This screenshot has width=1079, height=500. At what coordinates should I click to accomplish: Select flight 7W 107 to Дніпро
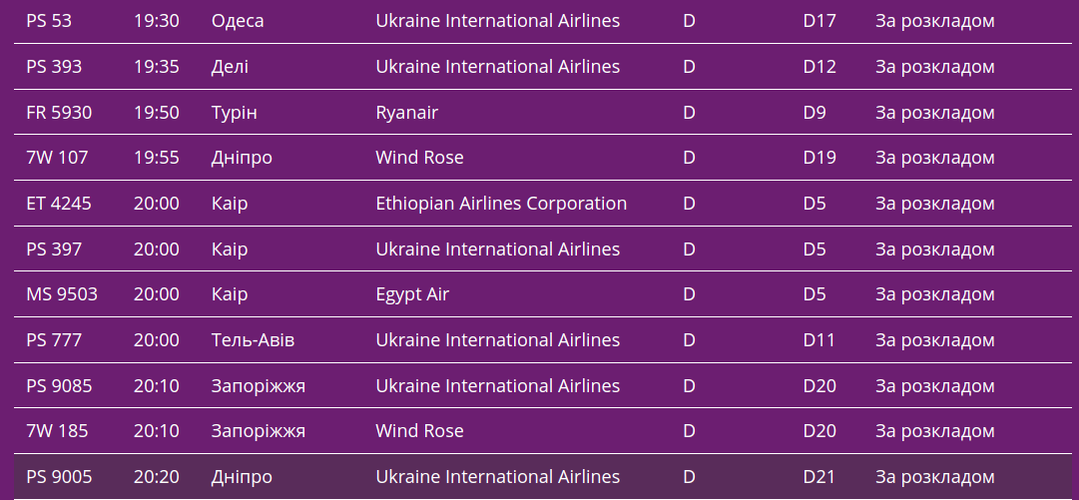tap(57, 158)
